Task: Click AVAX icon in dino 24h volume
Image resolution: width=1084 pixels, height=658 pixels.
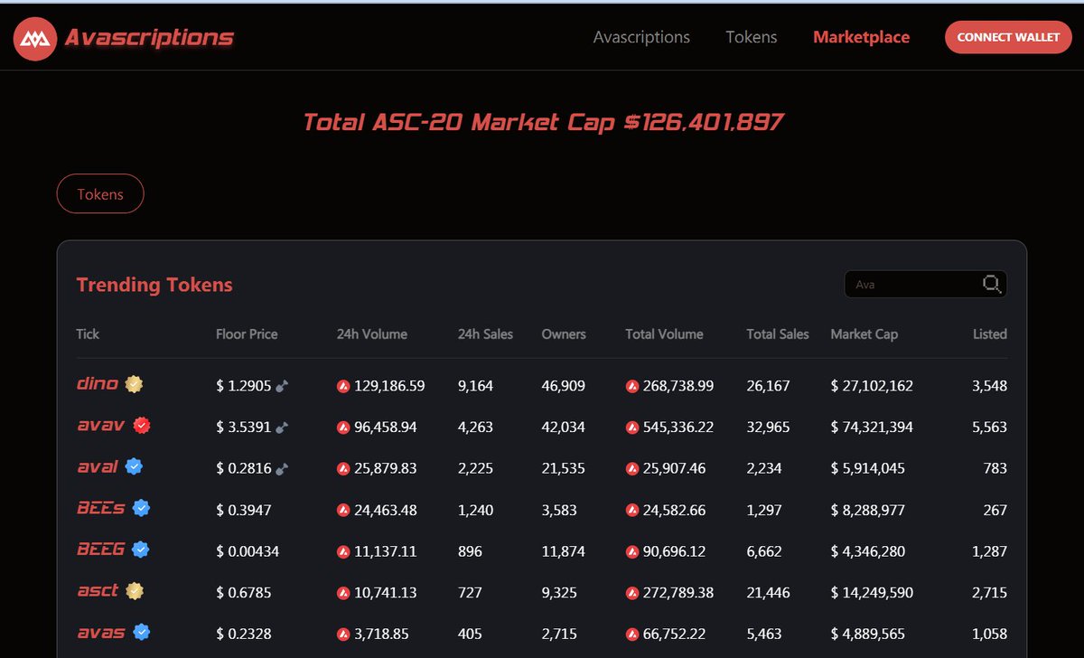Action: [343, 386]
